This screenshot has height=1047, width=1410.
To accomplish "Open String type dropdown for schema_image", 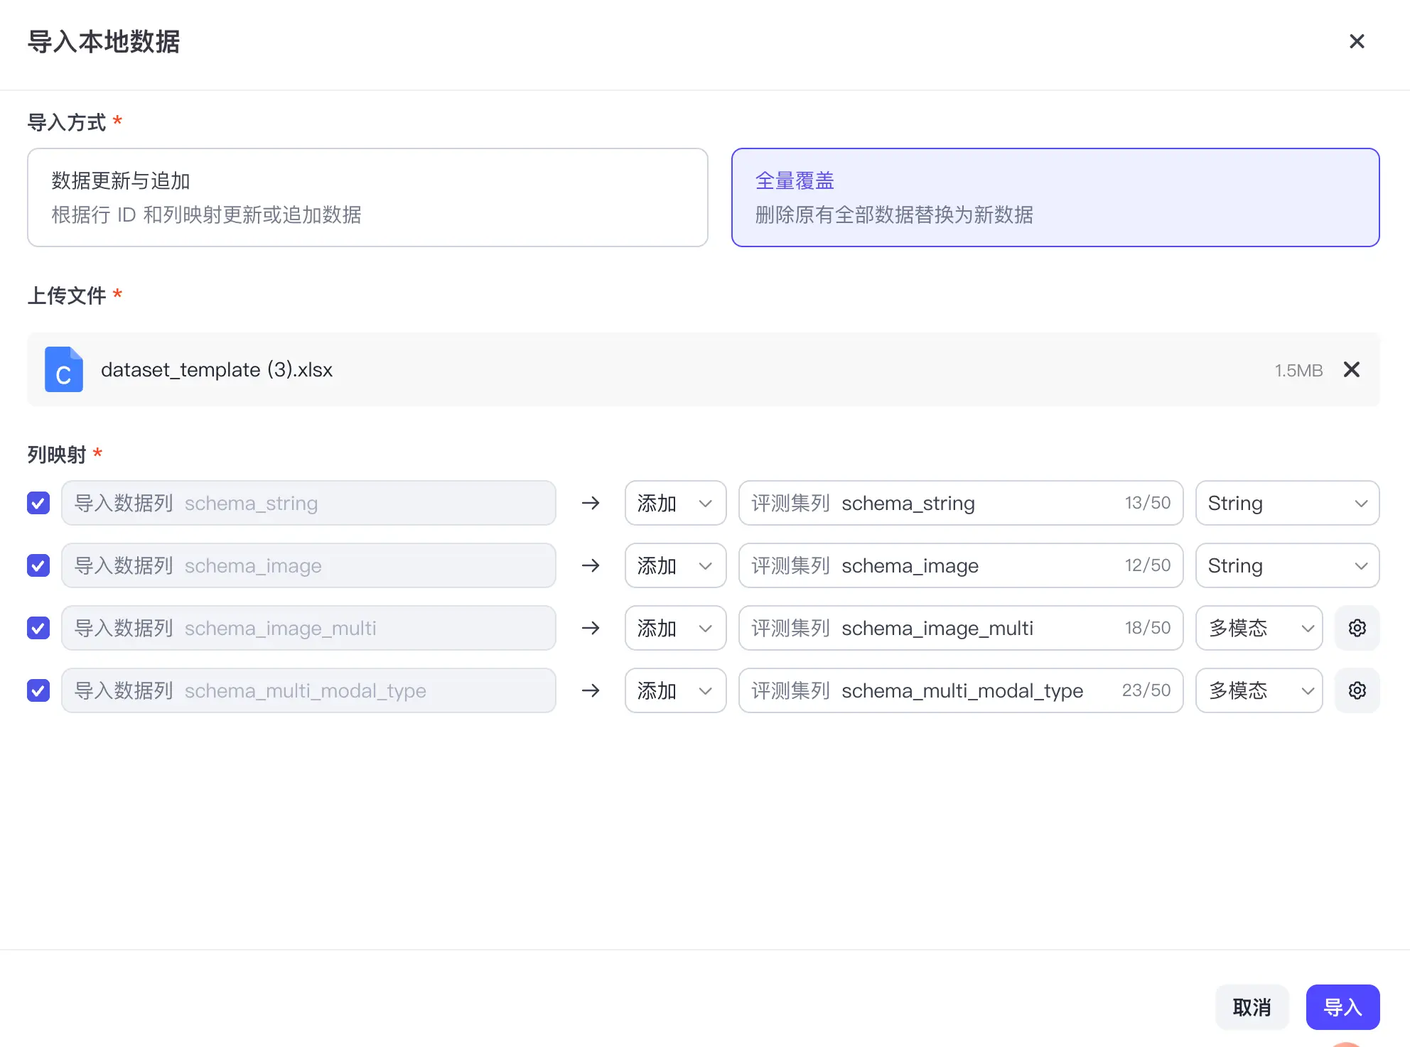I will click(x=1287, y=565).
